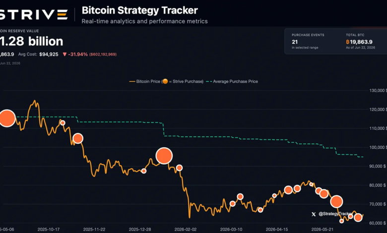Screen dimensions: 387x233
Task: Select the big purchase bubble at chart's left edge
Action: 7,118
